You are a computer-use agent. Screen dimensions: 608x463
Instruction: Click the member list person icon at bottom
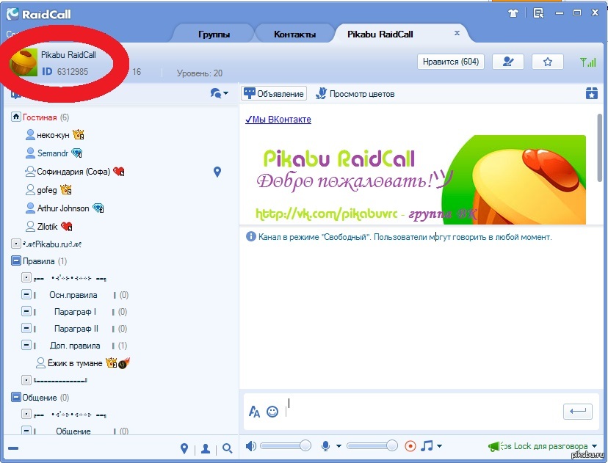pos(206,448)
